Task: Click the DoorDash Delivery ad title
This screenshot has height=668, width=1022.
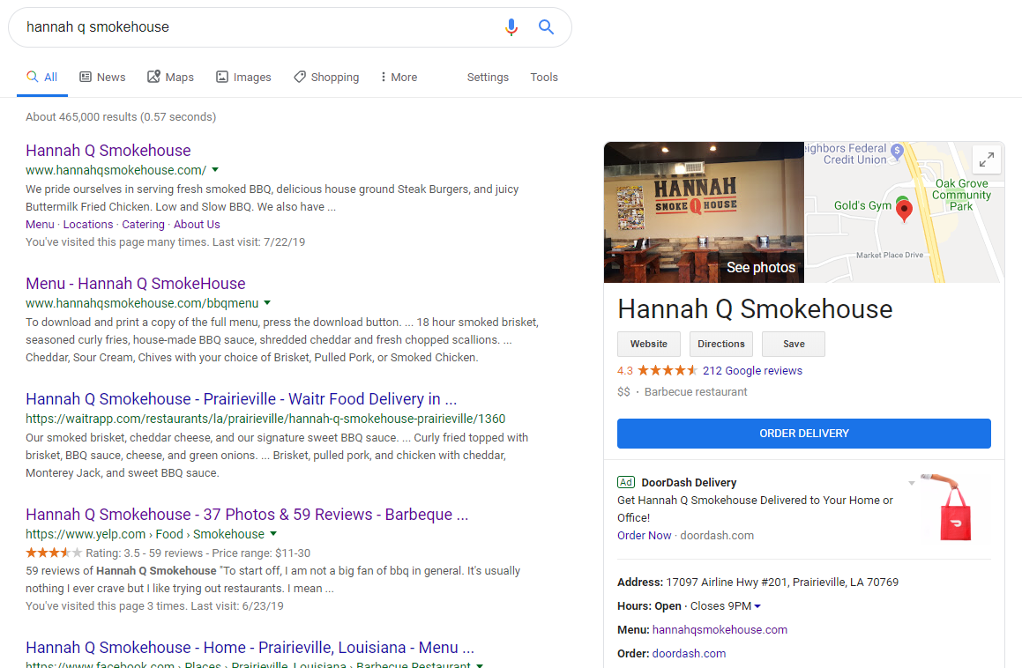Action: coord(689,482)
